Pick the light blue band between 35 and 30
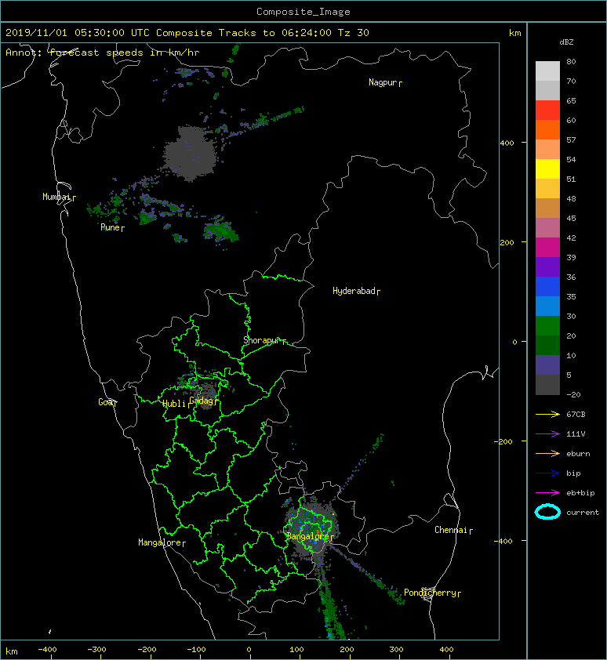This screenshot has height=660, width=607. [x=547, y=306]
